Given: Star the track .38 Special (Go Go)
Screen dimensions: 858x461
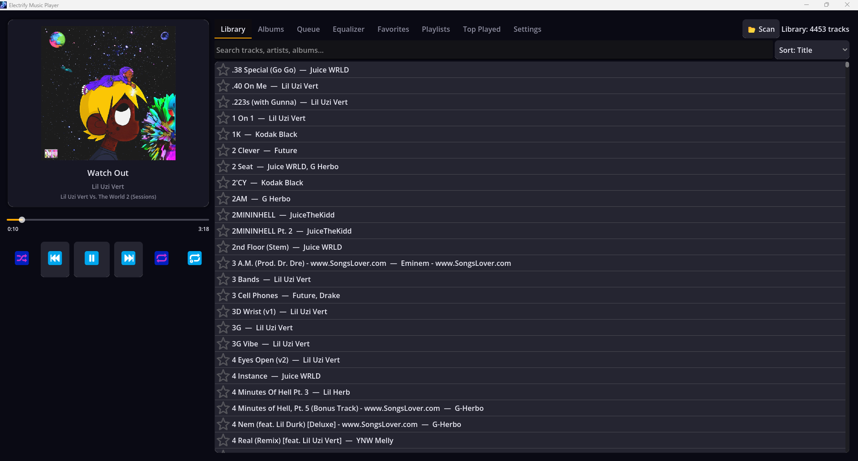Looking at the screenshot, I should point(223,70).
